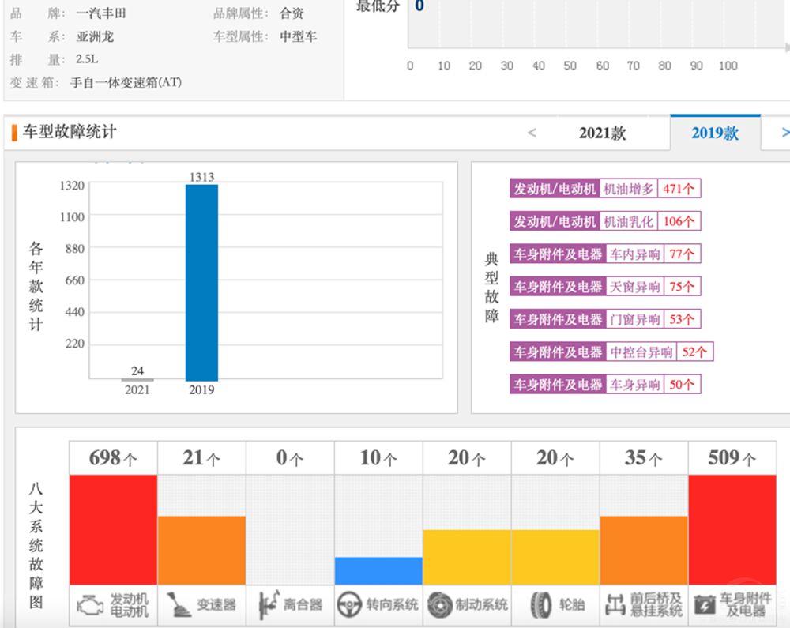
Task: Expand previous model year list with < control
Action: [x=532, y=133]
